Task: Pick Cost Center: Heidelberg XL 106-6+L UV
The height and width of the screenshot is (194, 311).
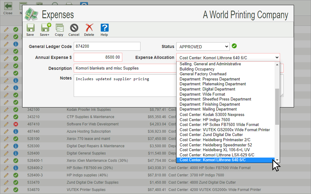Action: (225, 150)
